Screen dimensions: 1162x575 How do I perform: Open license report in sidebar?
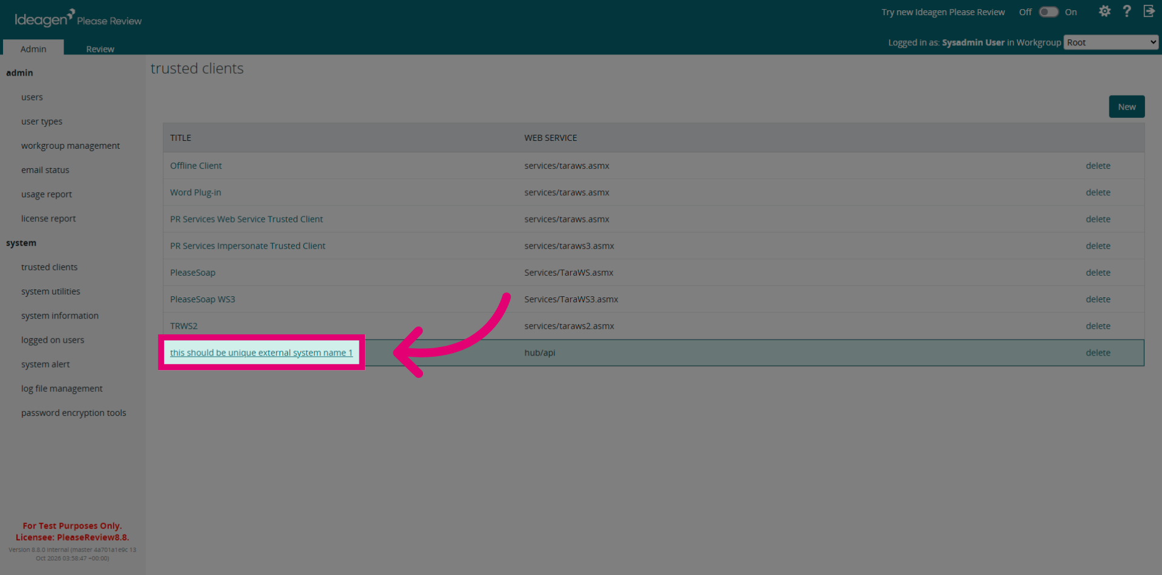coord(48,218)
